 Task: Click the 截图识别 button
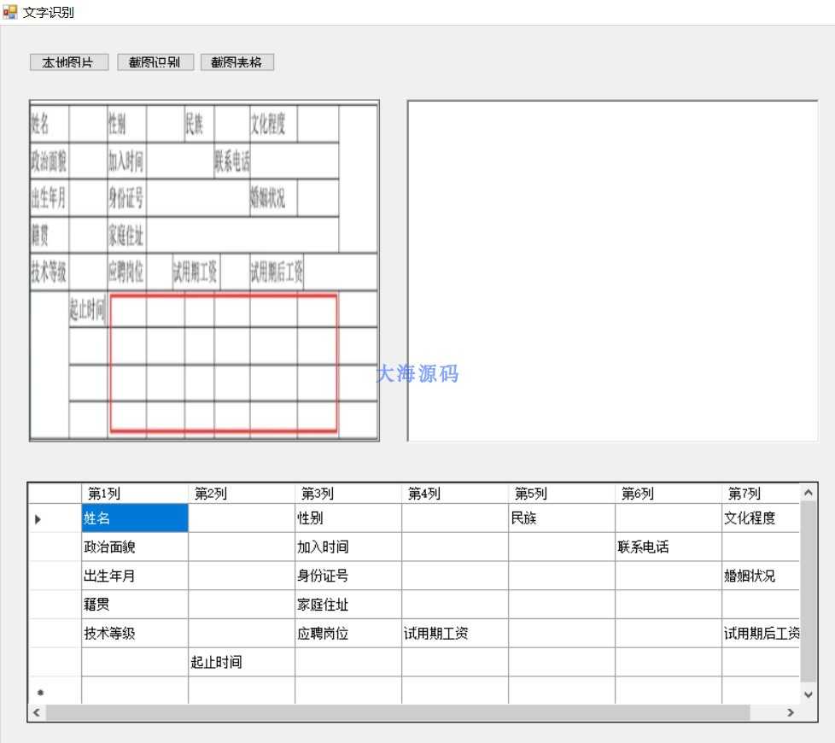click(155, 62)
